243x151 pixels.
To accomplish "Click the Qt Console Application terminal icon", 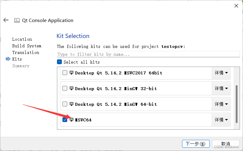I will tap(17, 20).
